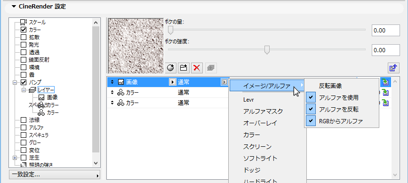Screen dimensions: 408x183
Task: Enable the 霧 channel checkbox
Action: 24,75
